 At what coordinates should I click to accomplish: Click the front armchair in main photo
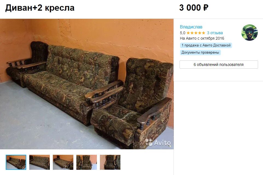pos(132,104)
